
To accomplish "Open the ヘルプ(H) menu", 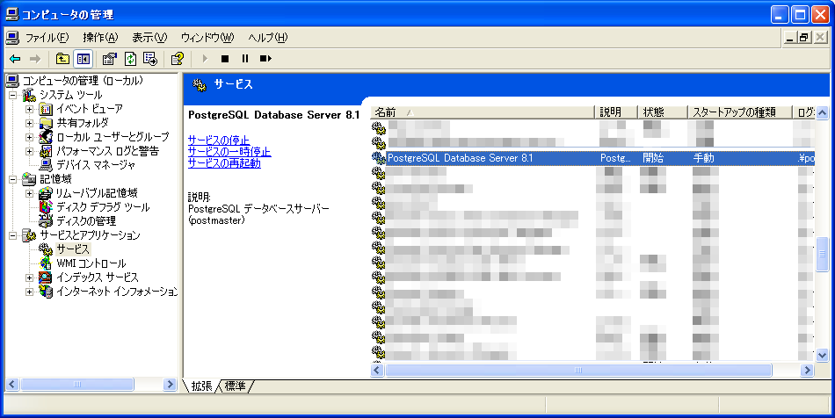I will pyautogui.click(x=267, y=38).
